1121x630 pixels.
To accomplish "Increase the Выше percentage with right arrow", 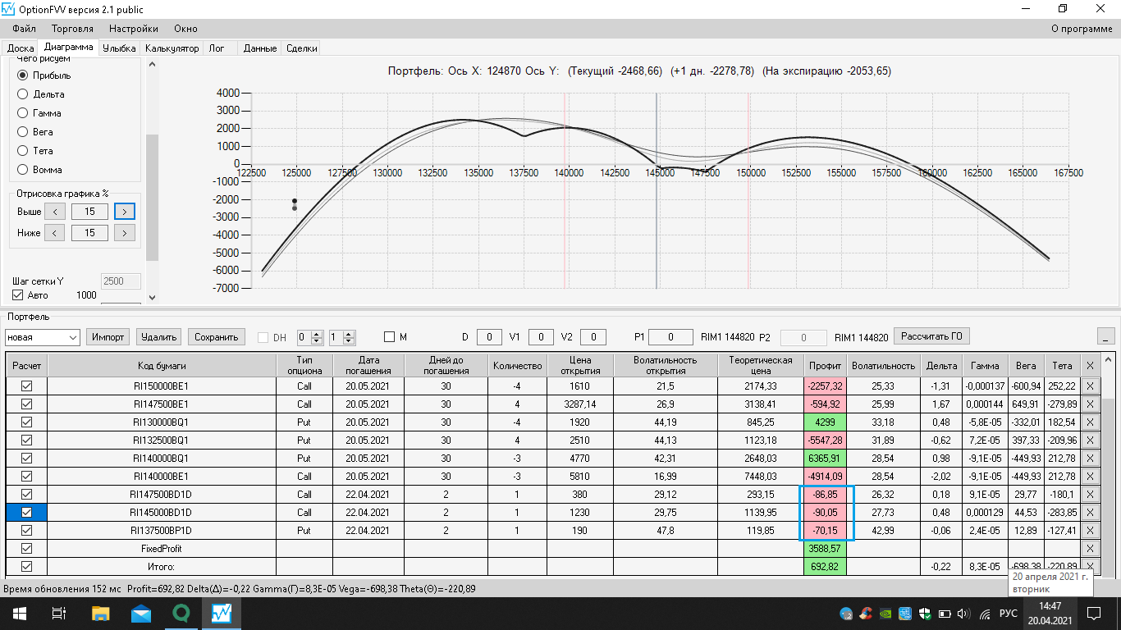I will tap(125, 212).
